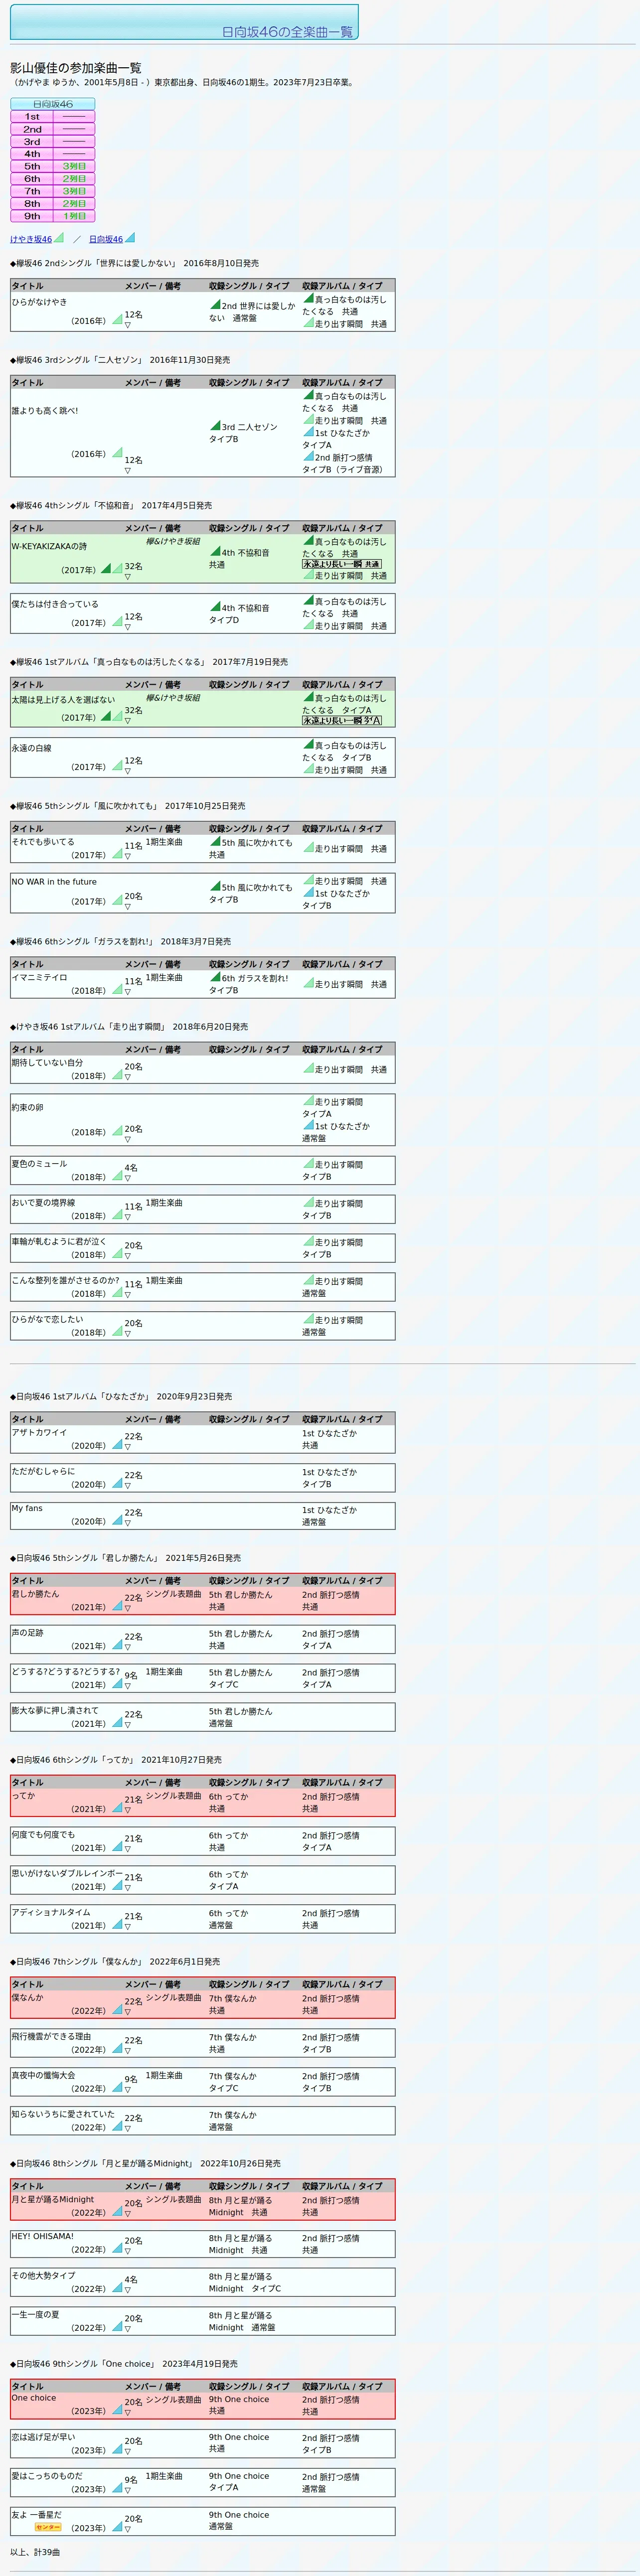Click song title 何度でも何度でも

coord(43,1834)
